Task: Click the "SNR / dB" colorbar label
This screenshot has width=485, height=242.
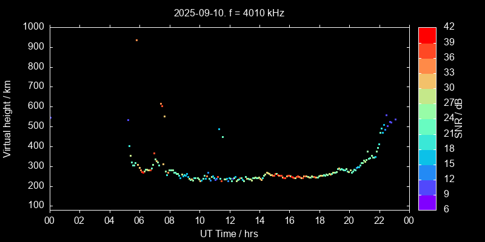Action: pos(459,119)
